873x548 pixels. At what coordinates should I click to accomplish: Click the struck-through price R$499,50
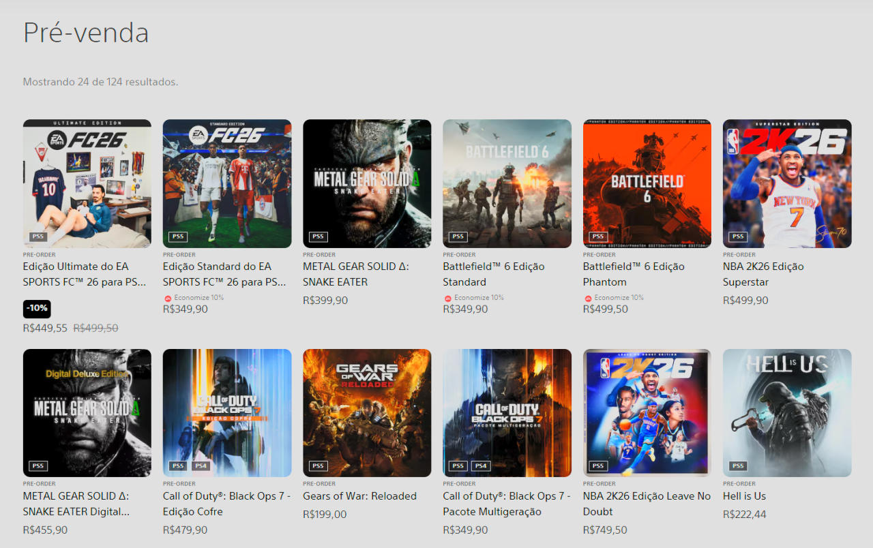coord(95,328)
